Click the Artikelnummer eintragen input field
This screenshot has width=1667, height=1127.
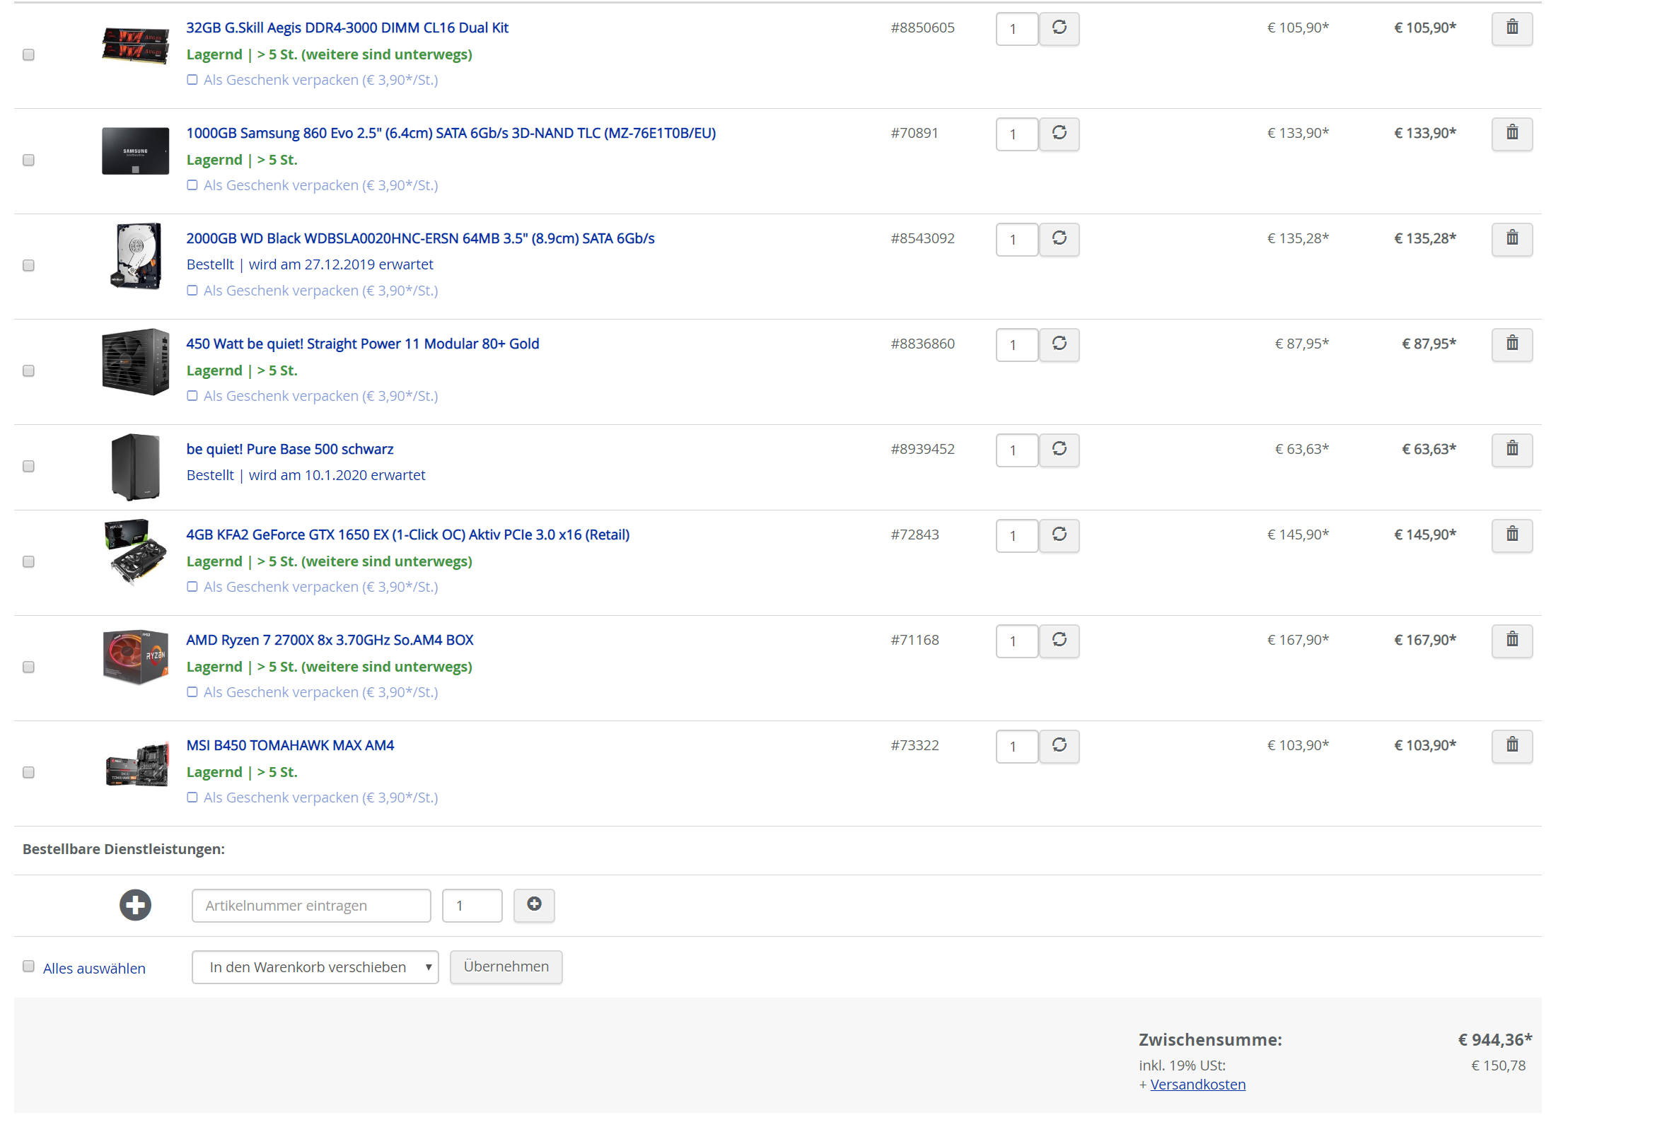coord(310,906)
